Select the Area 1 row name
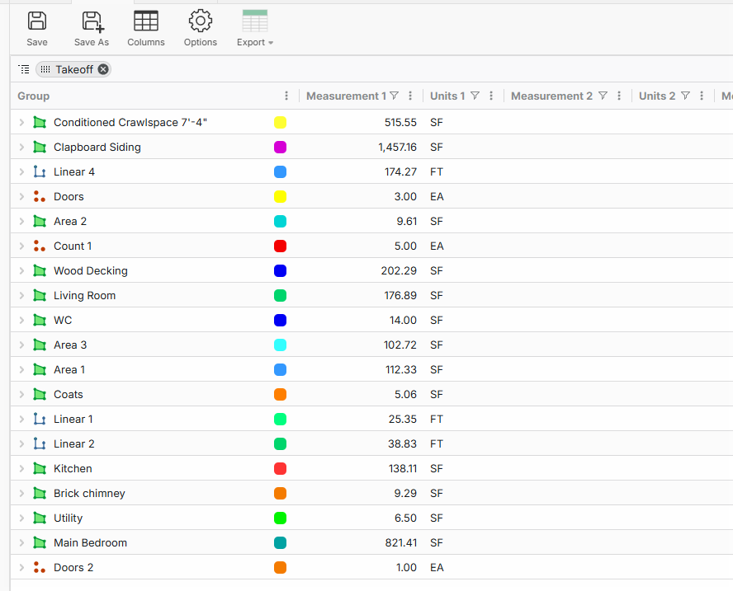Image resolution: width=733 pixels, height=591 pixels. click(x=69, y=370)
